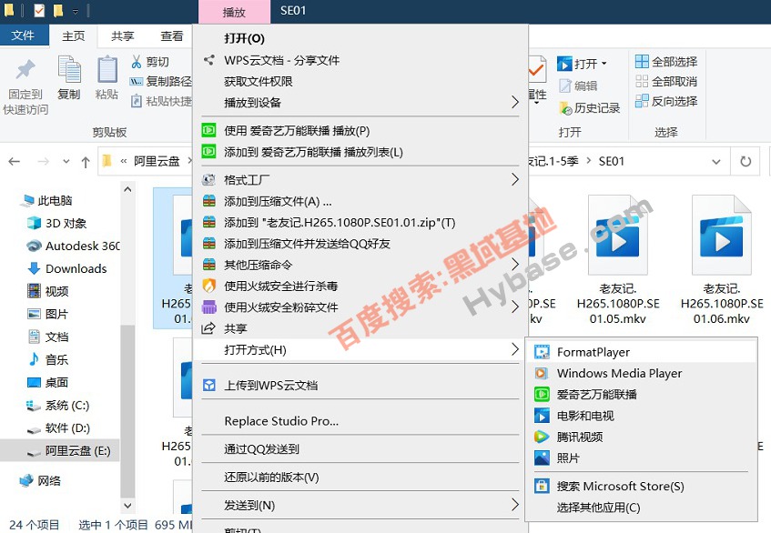Open the File (文件) ribbon tab
Screen dimensions: 771x533
click(x=24, y=35)
